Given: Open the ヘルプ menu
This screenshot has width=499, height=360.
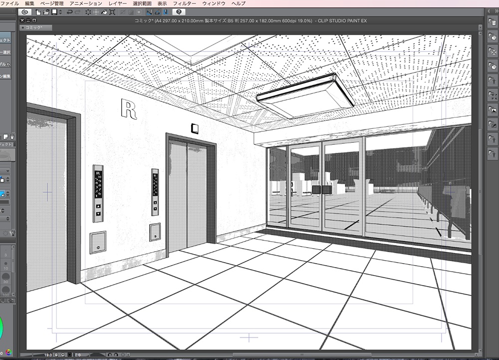Looking at the screenshot, I should (x=239, y=3).
